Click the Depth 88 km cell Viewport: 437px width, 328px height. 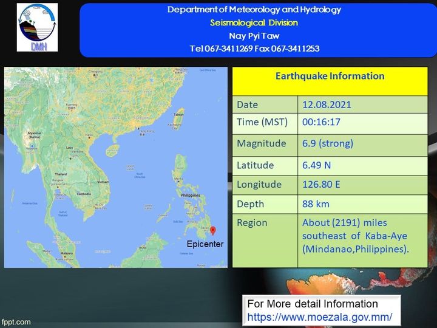[x=362, y=204]
